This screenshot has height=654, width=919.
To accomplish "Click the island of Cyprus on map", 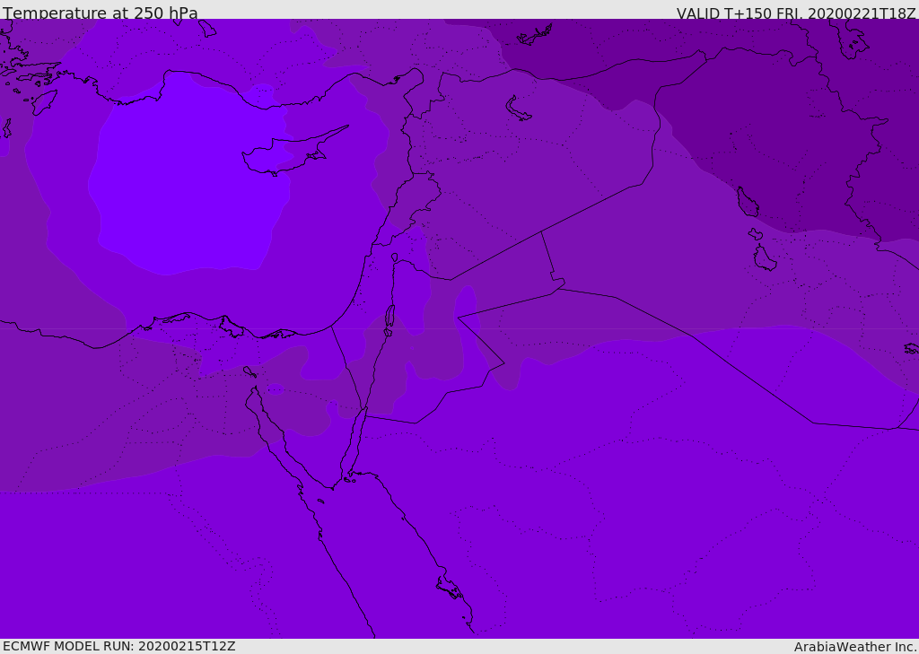I will pyautogui.click(x=287, y=155).
